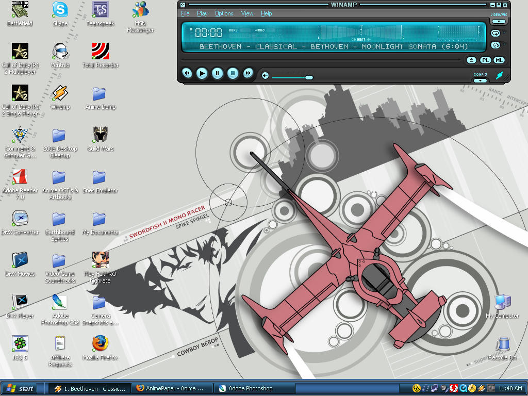
Task: Open Winamp File menu
Action: click(x=185, y=13)
